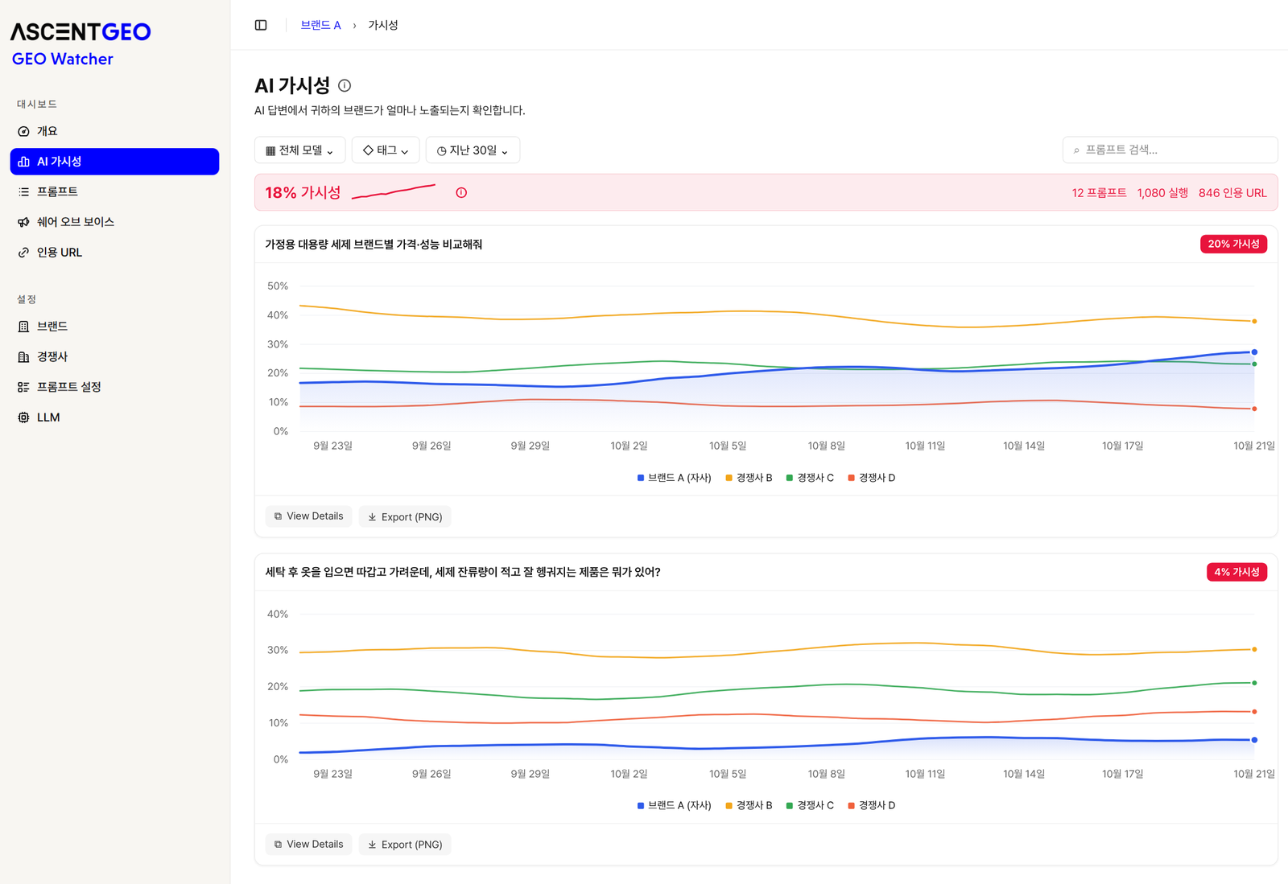Toggle 경쟁사 B legend in first chart
This screenshot has height=884, width=1288.
[x=749, y=478]
